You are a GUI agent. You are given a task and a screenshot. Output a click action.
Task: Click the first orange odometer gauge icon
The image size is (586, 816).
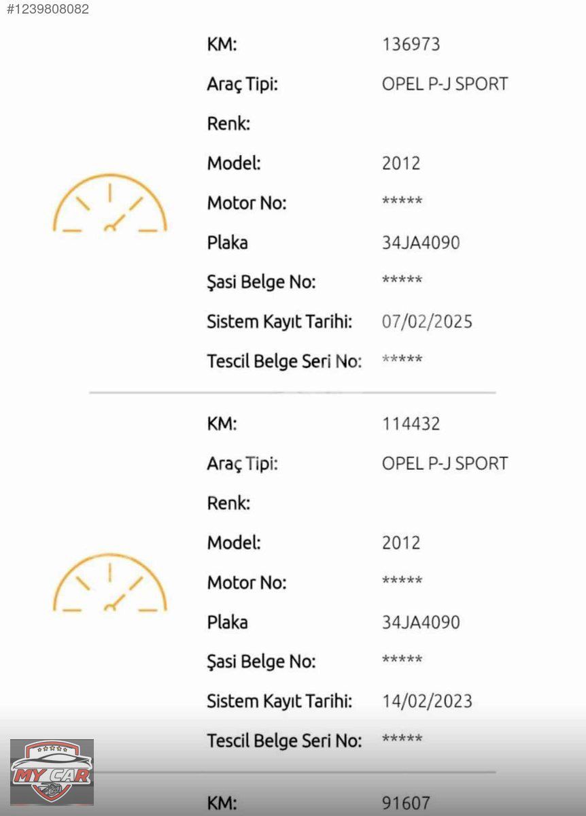[x=110, y=203]
